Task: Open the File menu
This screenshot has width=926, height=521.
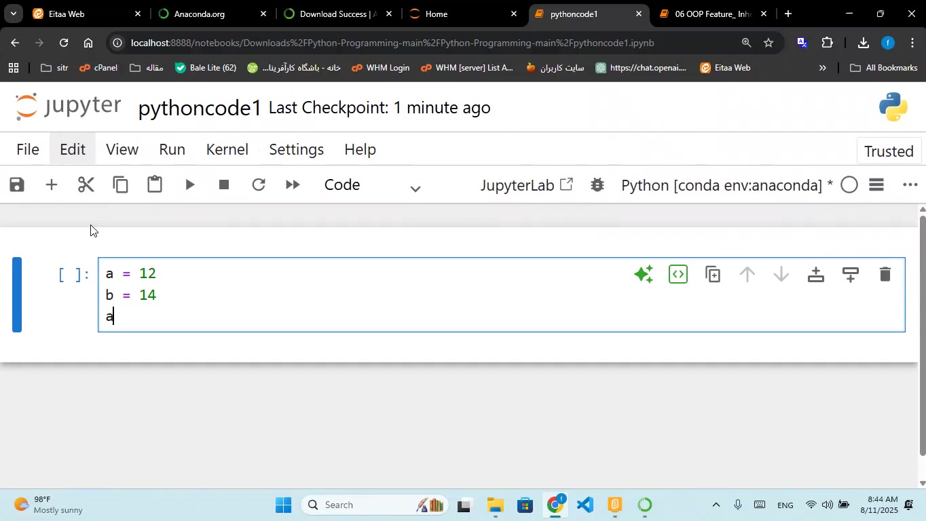Action: click(x=27, y=149)
